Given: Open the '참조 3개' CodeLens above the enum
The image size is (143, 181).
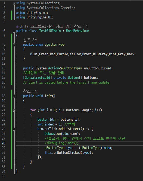Looking at the screenshot, I should point(30,40).
